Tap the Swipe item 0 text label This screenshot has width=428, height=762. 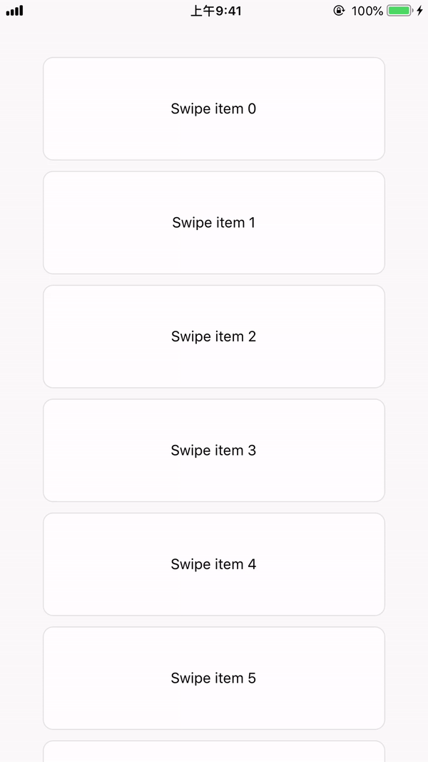point(213,109)
